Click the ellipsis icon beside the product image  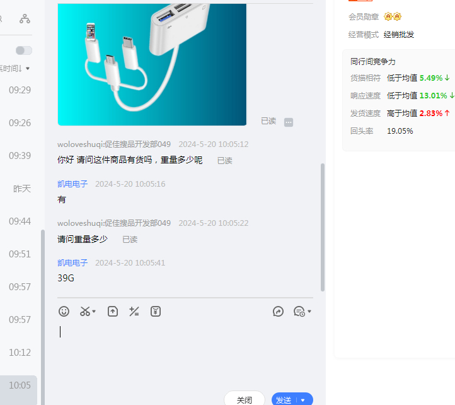pos(289,122)
